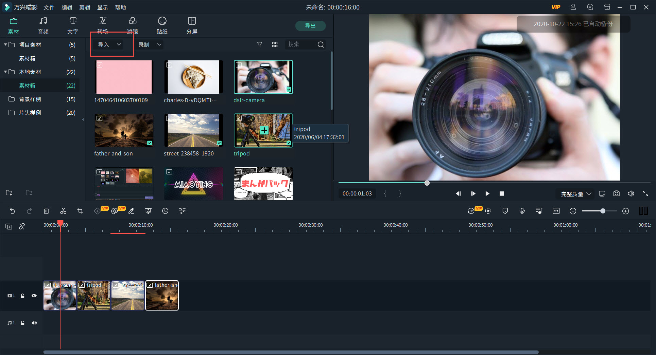Switch to the 音频 audio tab
Screen dimensions: 656x355
[x=43, y=25]
